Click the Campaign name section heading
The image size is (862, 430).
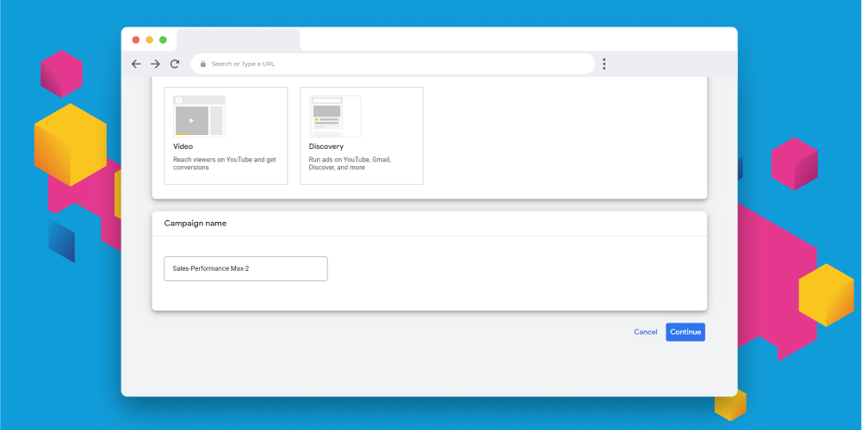pyautogui.click(x=195, y=224)
